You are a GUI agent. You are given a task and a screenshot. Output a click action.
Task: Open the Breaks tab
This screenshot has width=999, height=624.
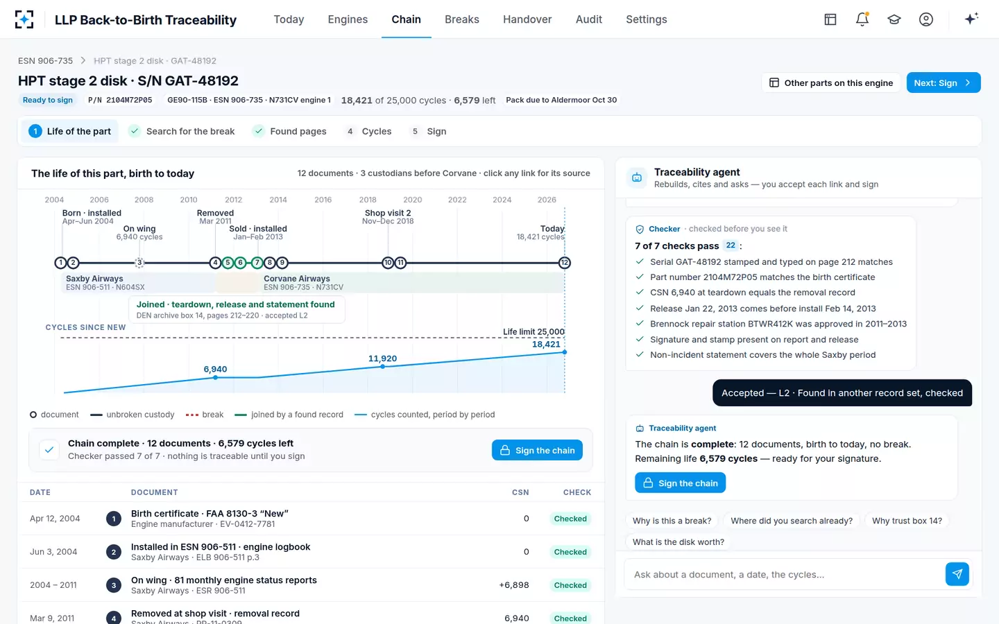[x=462, y=19]
